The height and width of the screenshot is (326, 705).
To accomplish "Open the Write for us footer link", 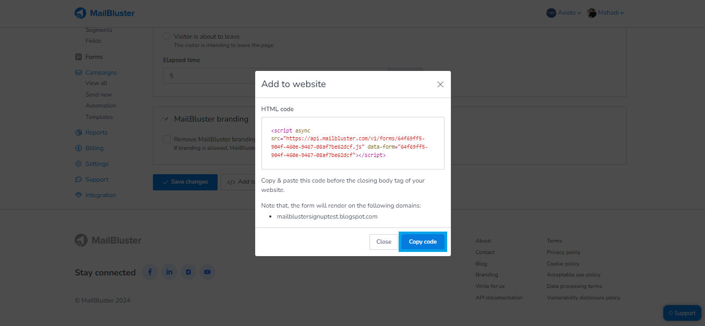I will coord(490,286).
